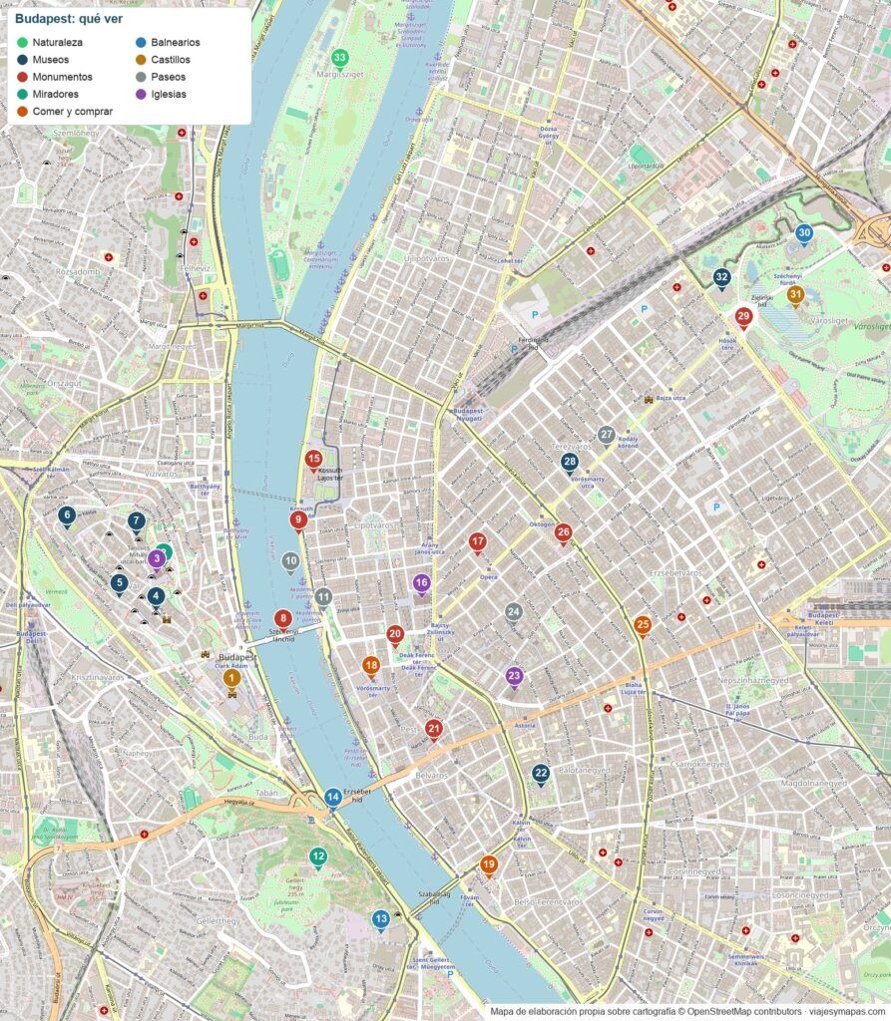The height and width of the screenshot is (1021, 891).
Task: Click the Castillos legend label
Action: pyautogui.click(x=171, y=59)
